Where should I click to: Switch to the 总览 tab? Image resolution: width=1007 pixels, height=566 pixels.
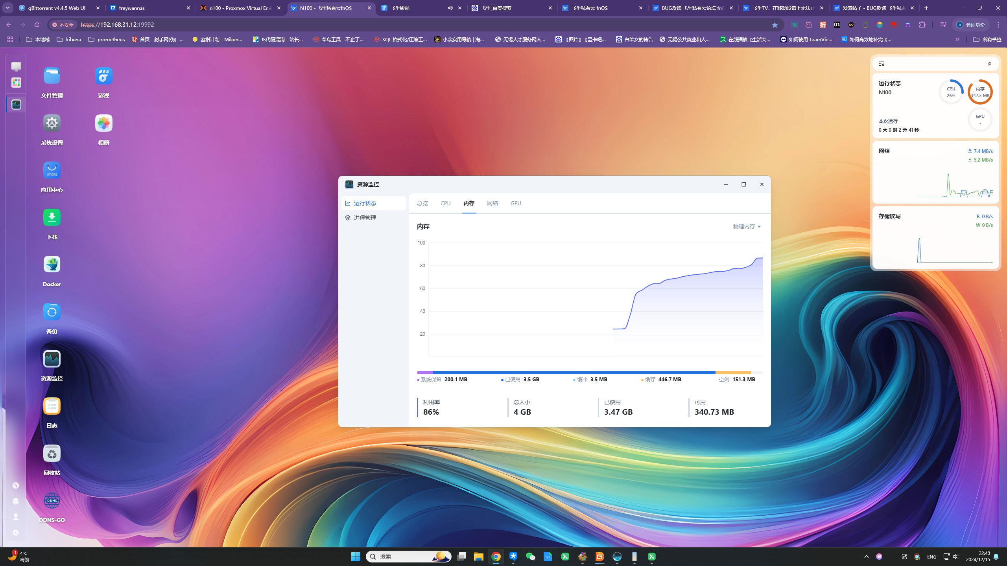[422, 203]
